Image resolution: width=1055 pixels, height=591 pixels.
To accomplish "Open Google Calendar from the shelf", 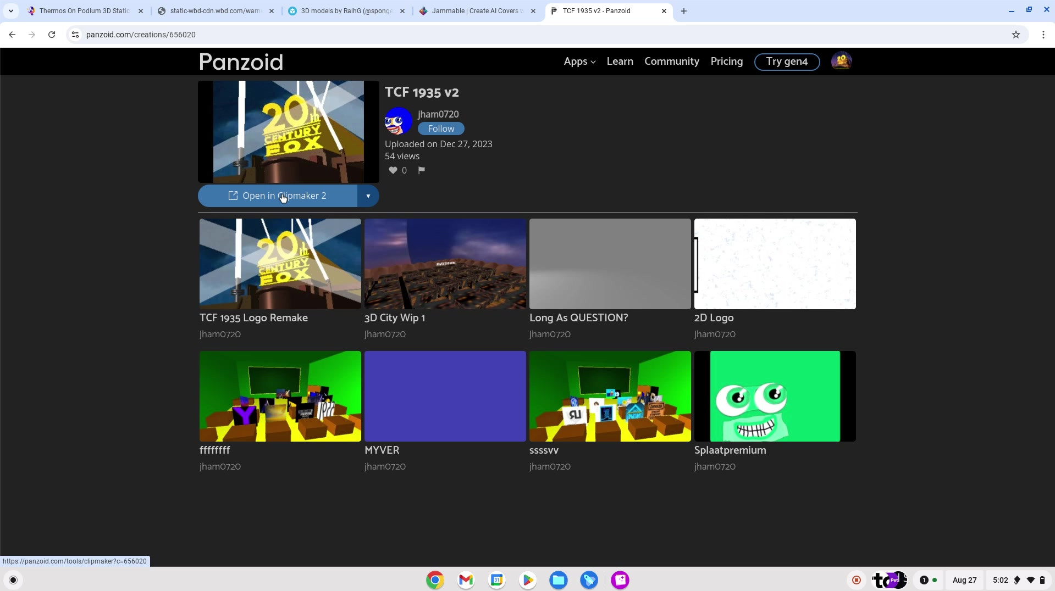I will click(496, 580).
